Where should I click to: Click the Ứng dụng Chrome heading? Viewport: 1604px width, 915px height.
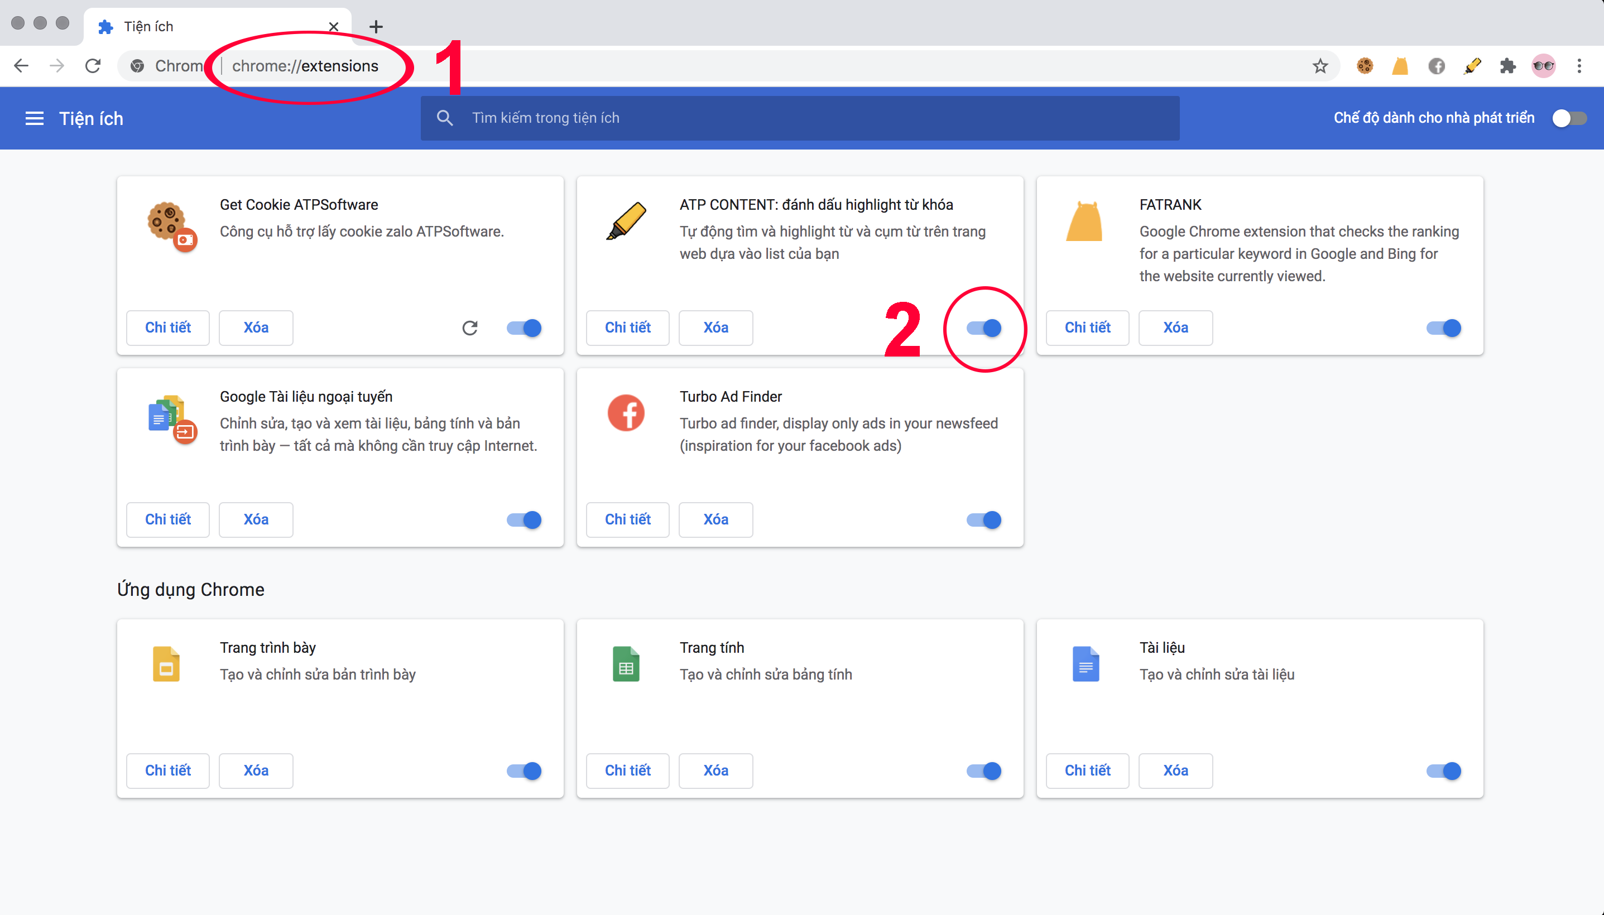[190, 590]
